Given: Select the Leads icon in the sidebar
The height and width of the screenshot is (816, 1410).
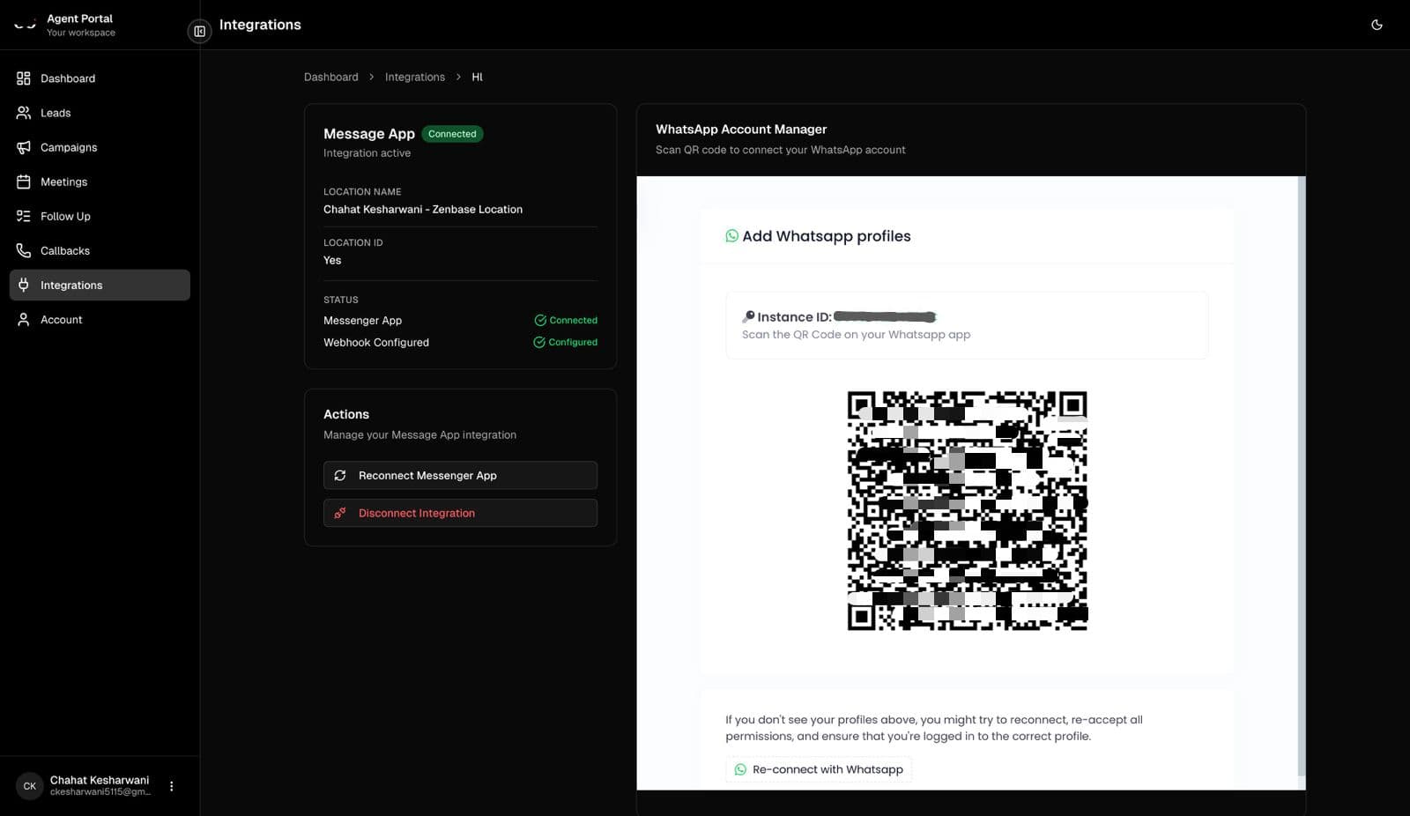Looking at the screenshot, I should click(24, 113).
